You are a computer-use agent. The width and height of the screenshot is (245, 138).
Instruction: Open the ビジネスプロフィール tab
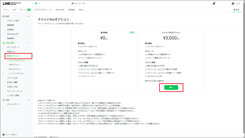43,10
